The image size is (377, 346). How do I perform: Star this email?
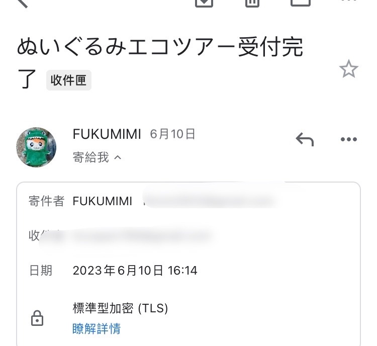tap(349, 69)
